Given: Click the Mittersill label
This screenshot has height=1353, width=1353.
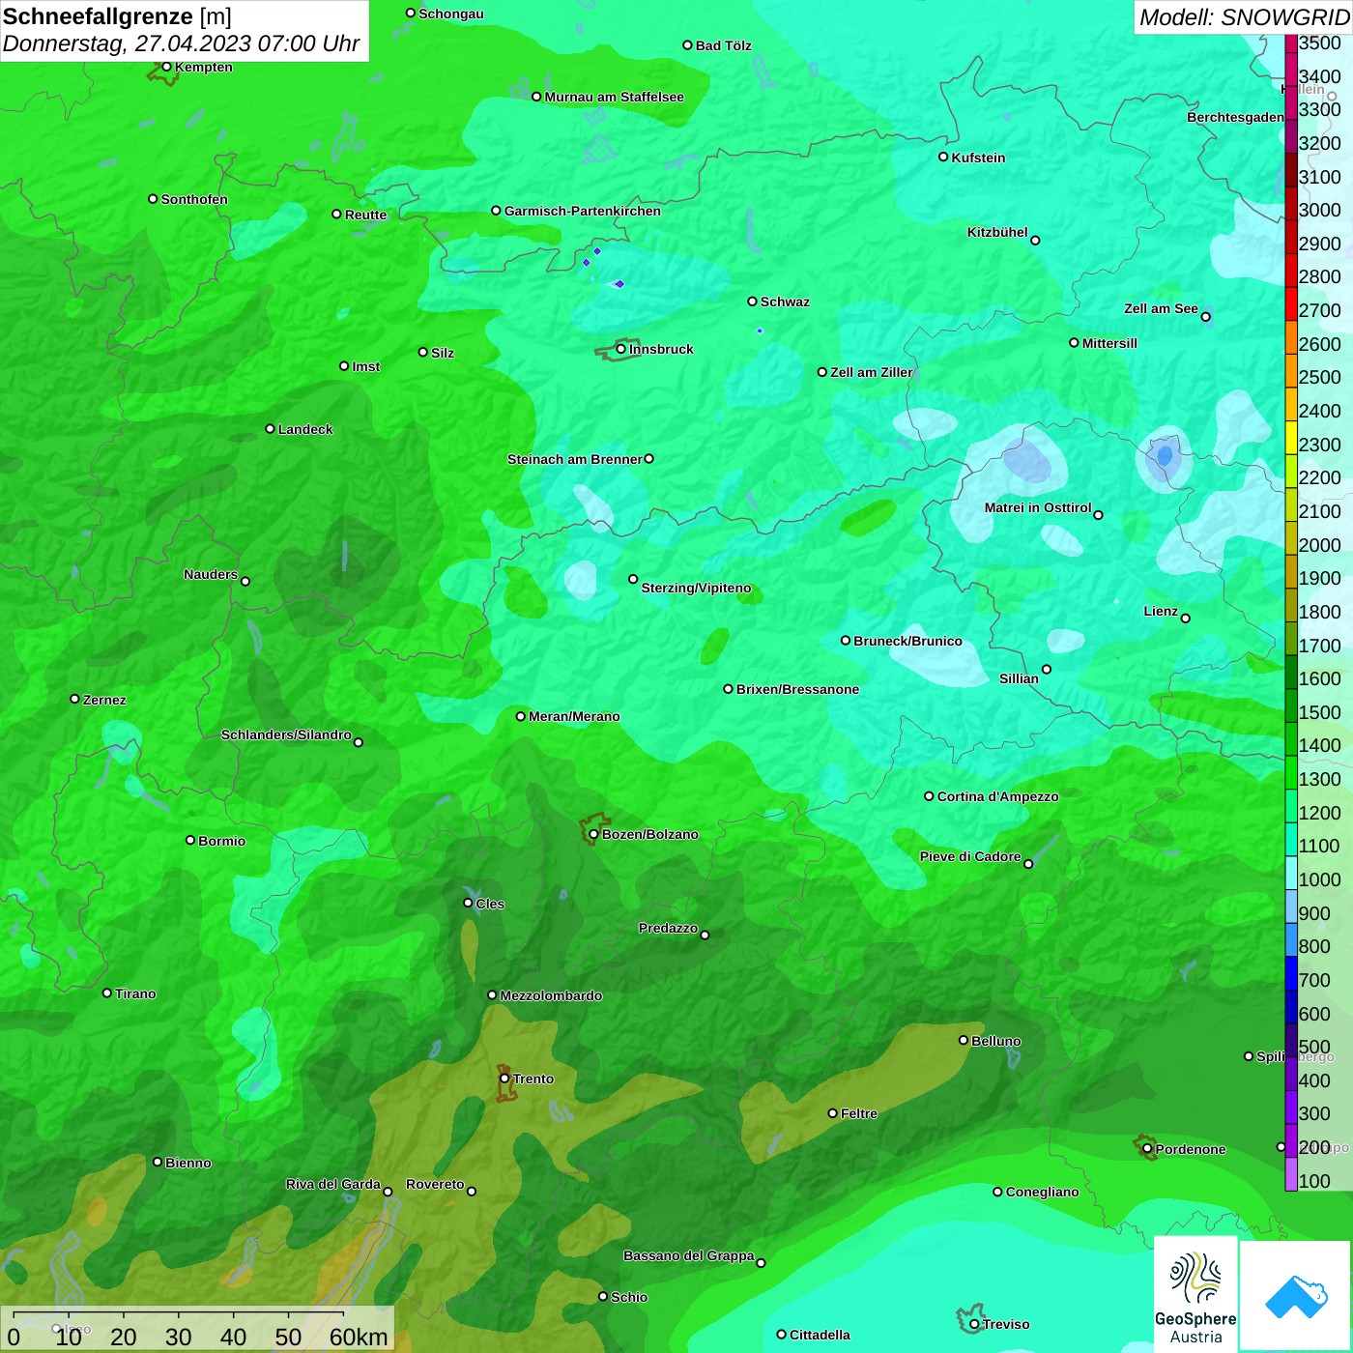Looking at the screenshot, I should pos(1109,343).
